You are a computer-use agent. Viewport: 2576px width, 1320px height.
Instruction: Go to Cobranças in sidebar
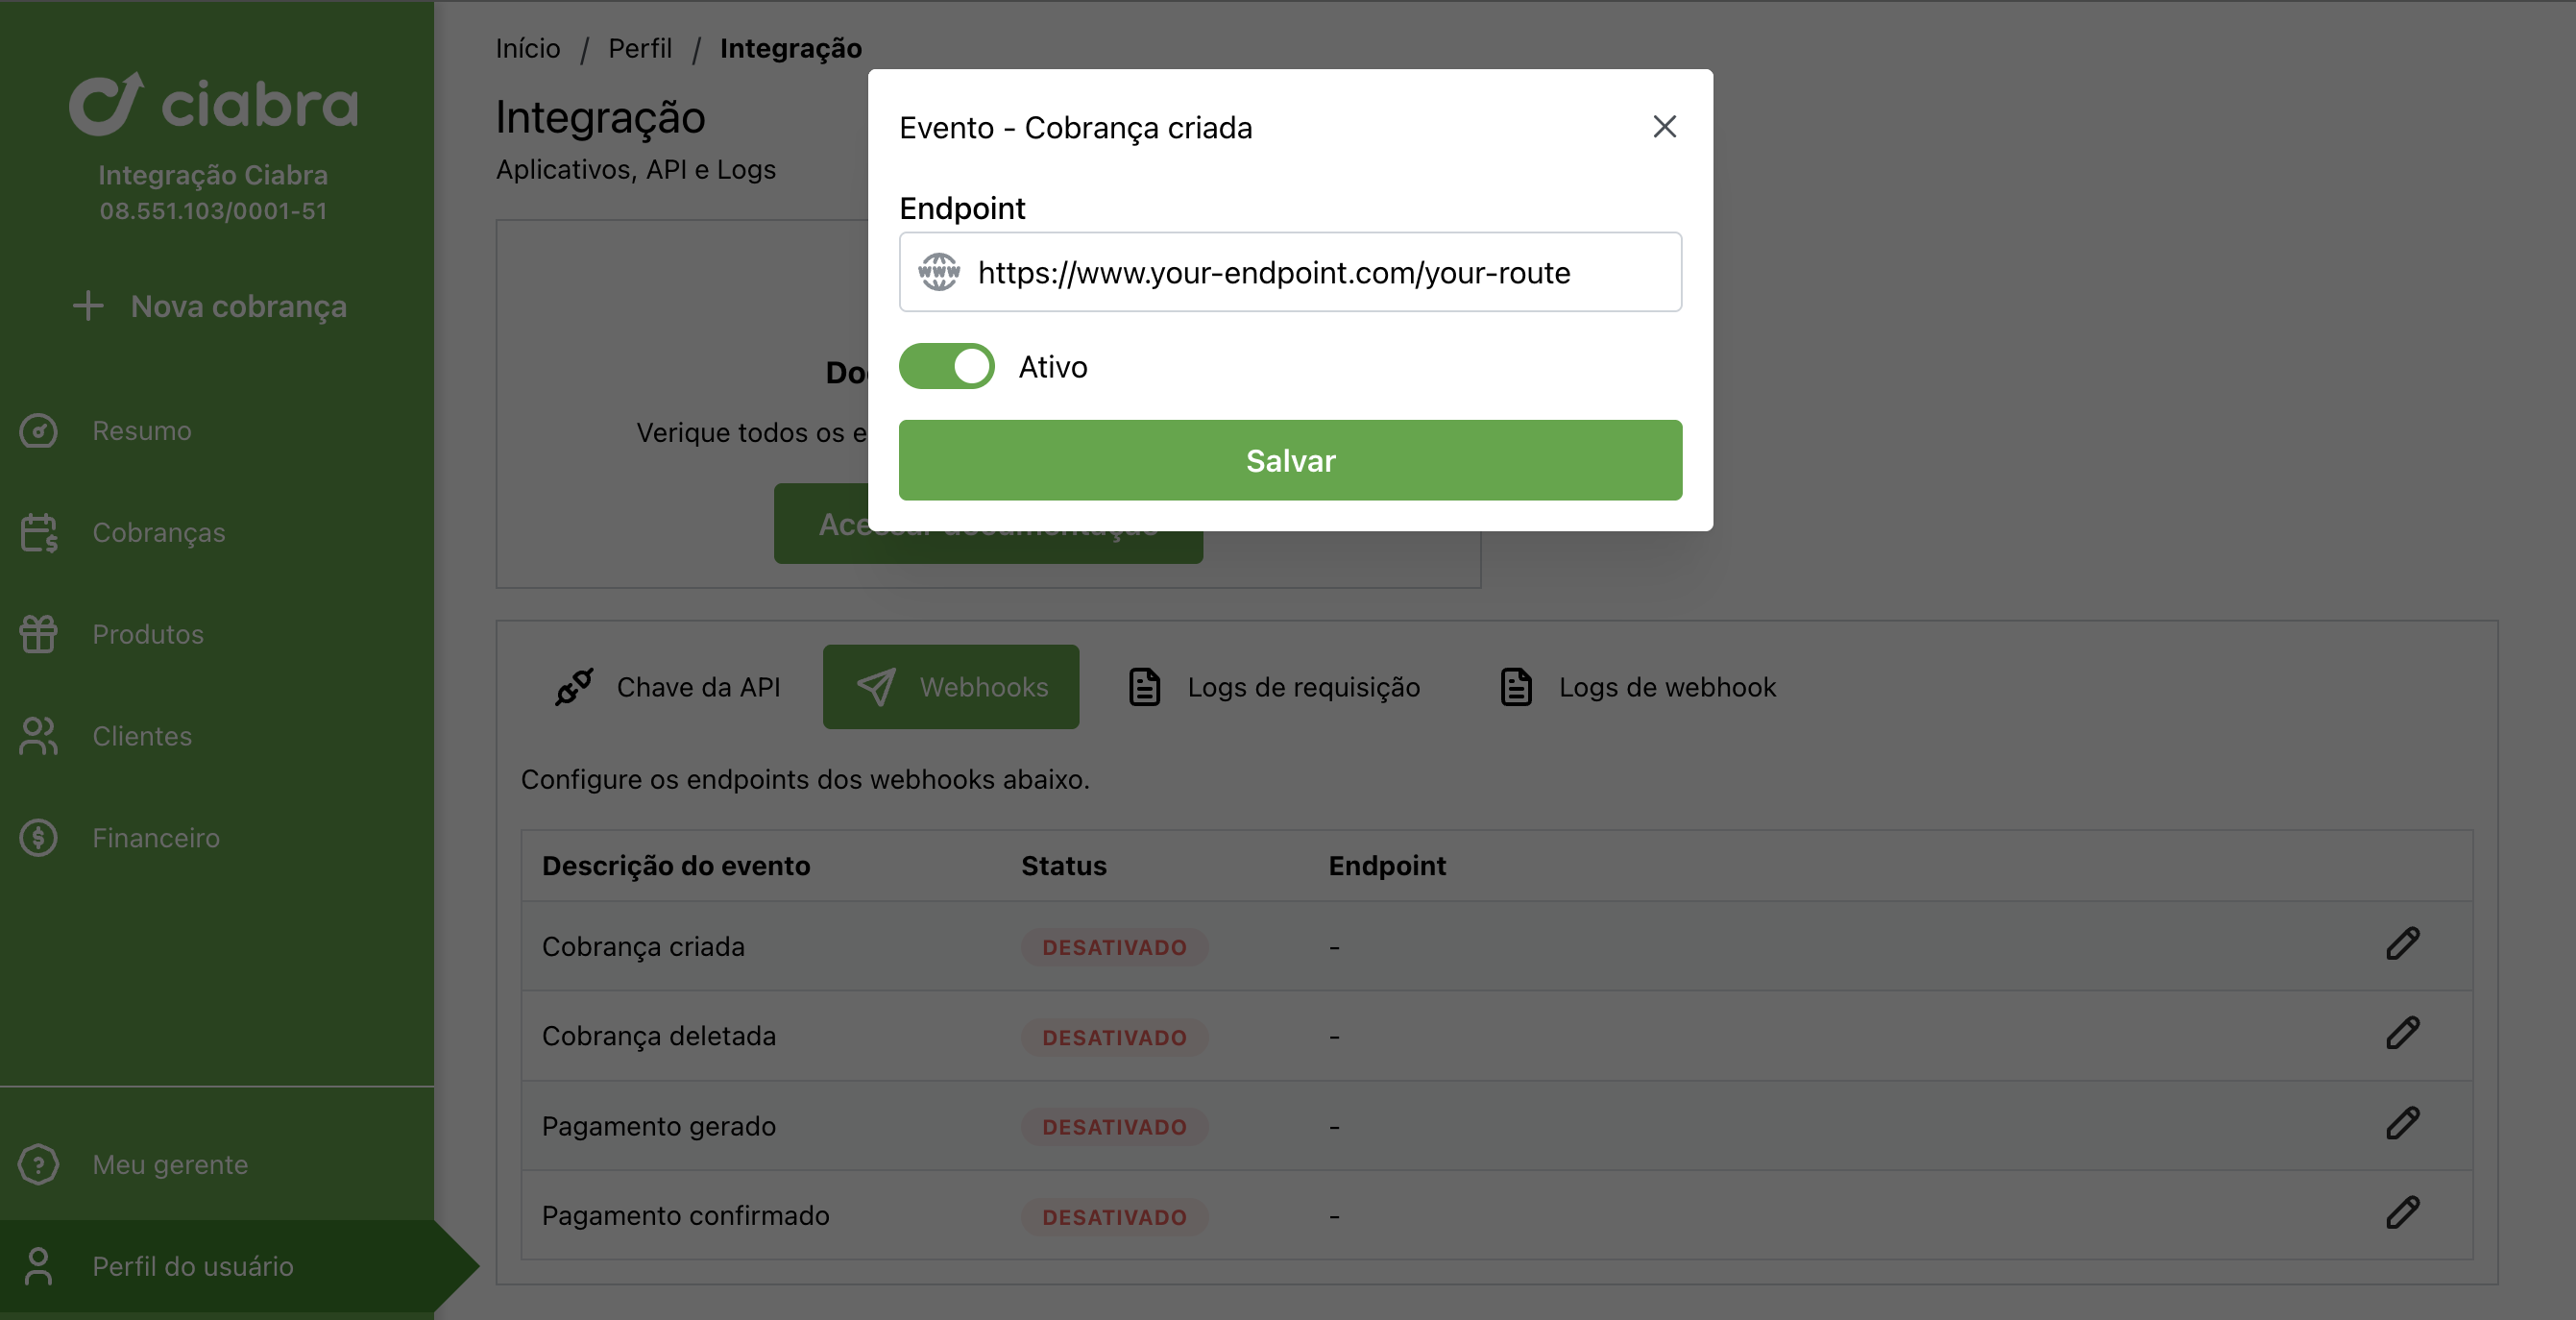[159, 533]
